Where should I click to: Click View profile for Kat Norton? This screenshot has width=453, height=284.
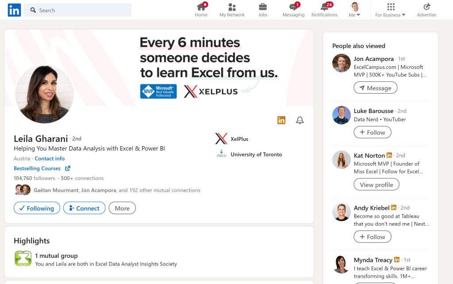click(x=376, y=185)
